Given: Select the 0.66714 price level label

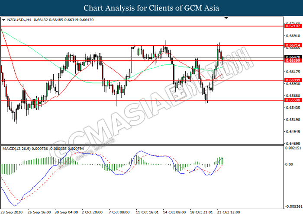Looking at the screenshot, I should point(293,45).
